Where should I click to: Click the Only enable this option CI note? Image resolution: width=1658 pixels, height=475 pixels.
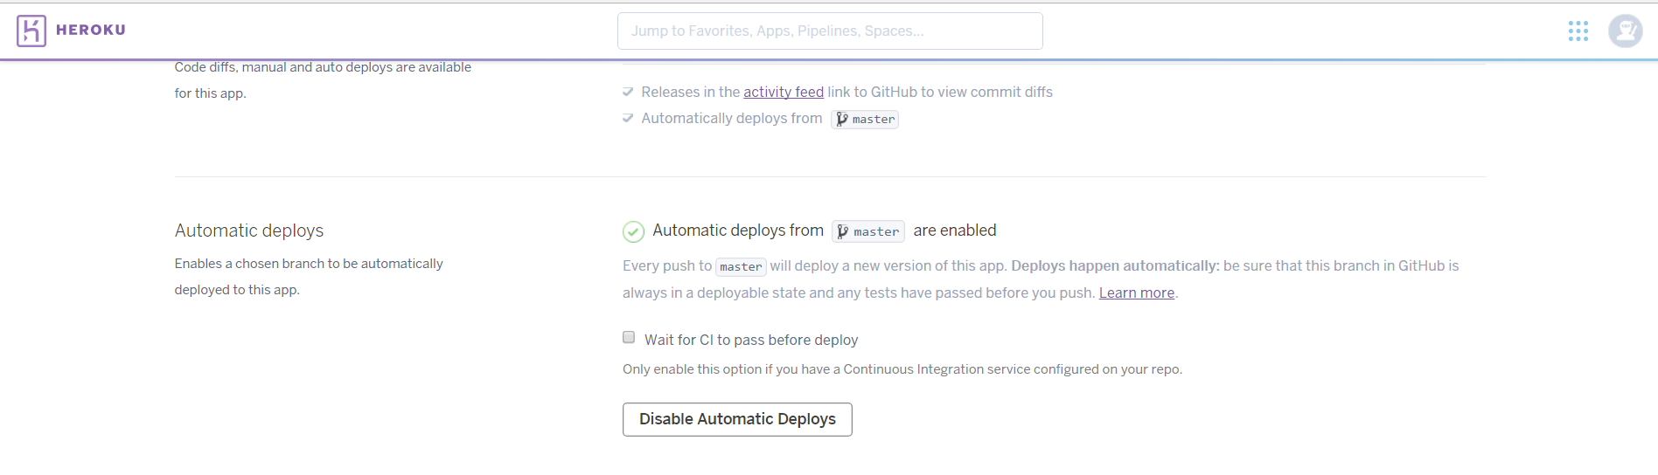pyautogui.click(x=902, y=369)
